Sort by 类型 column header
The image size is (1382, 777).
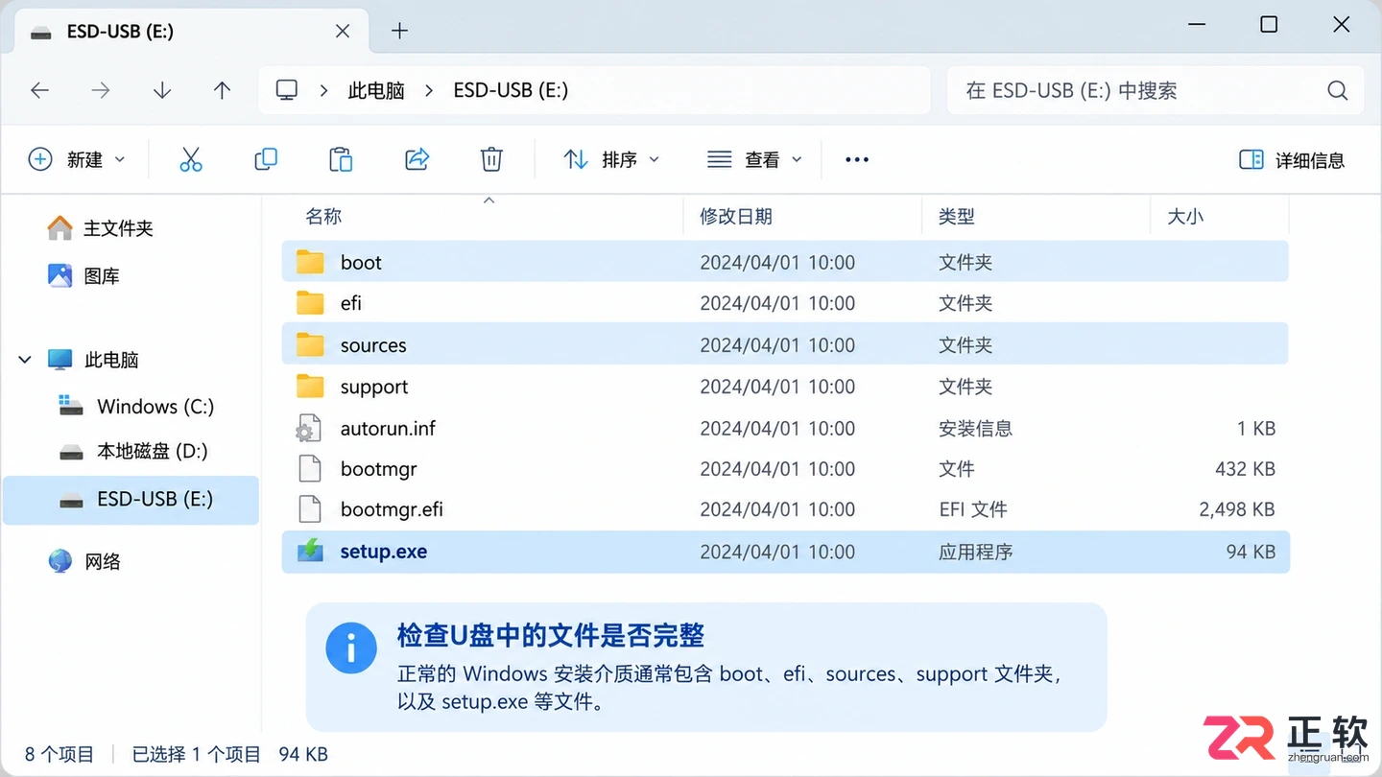pos(957,217)
